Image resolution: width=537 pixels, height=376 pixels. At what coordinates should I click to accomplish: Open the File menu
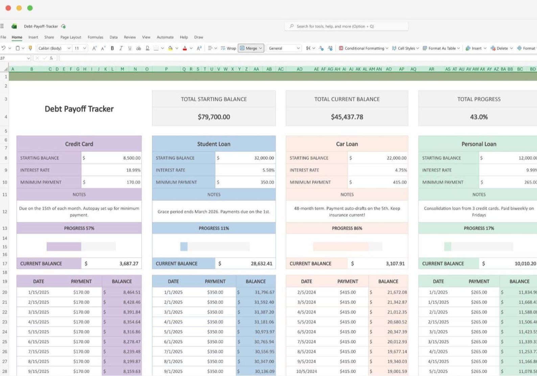[x=3, y=37]
